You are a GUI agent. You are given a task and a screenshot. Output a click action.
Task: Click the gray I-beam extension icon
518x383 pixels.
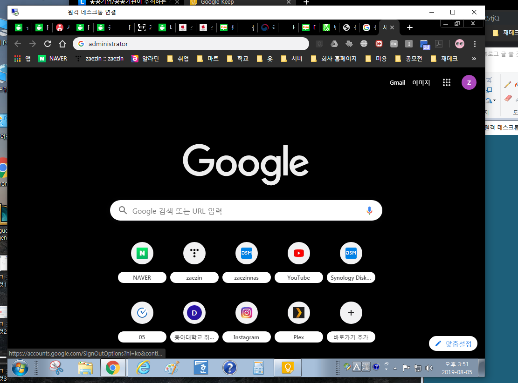click(x=408, y=44)
